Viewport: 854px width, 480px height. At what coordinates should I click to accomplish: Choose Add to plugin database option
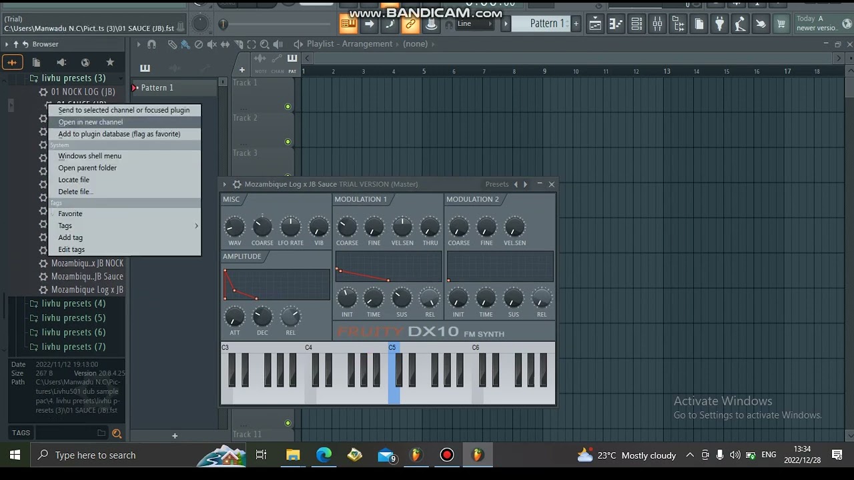point(124,134)
